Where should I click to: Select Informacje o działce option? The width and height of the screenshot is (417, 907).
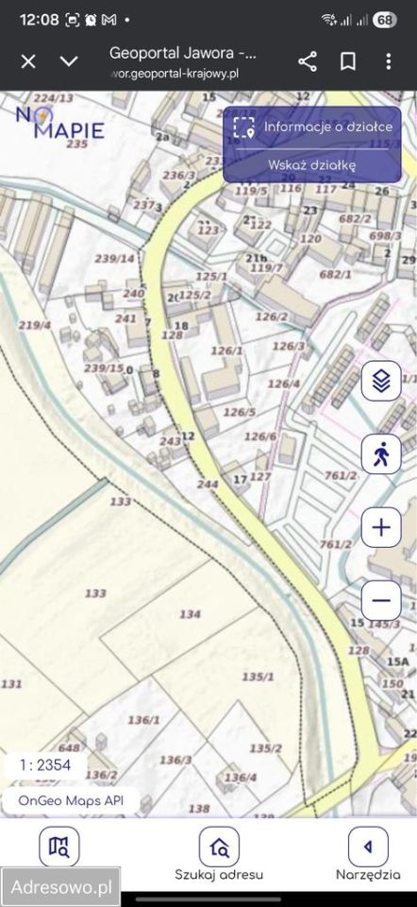[328, 128]
